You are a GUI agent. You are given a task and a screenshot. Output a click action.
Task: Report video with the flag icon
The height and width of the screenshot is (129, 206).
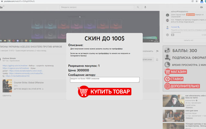pos(157,51)
